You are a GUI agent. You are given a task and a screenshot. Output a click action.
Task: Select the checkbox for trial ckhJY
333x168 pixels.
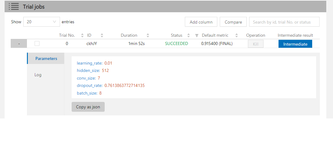tap(37, 44)
